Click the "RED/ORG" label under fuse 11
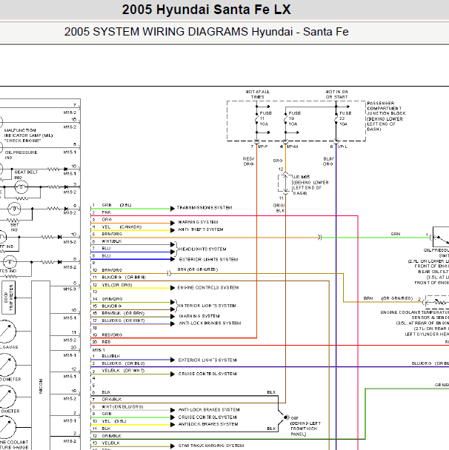The width and height of the screenshot is (449, 450). pyautogui.click(x=248, y=161)
